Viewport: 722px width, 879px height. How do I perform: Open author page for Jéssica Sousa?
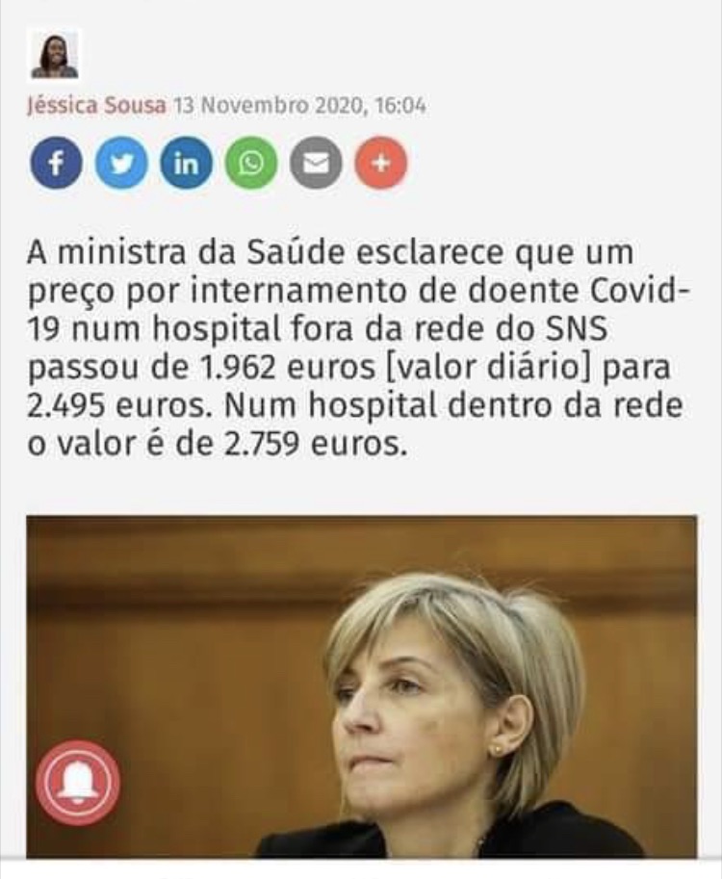[x=96, y=105]
